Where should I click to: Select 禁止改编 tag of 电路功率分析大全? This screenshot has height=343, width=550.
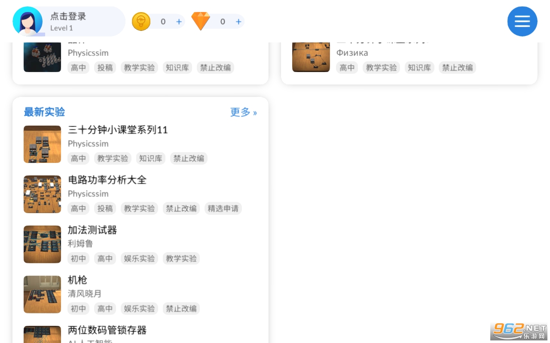click(x=181, y=209)
